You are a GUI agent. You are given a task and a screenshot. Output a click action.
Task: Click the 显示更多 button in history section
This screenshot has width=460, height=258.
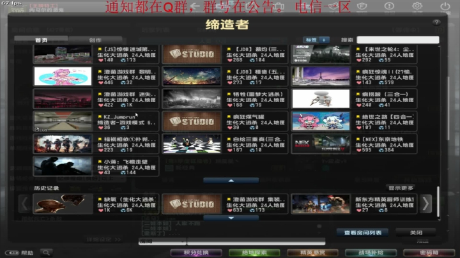pyautogui.click(x=401, y=188)
